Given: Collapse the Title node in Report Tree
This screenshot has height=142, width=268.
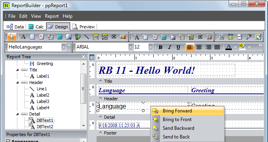Looking at the screenshot, I should (17, 70).
